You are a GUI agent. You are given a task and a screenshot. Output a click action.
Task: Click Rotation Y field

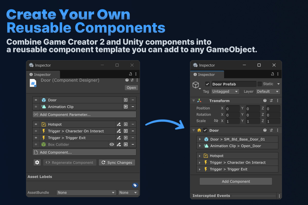coord(253,115)
